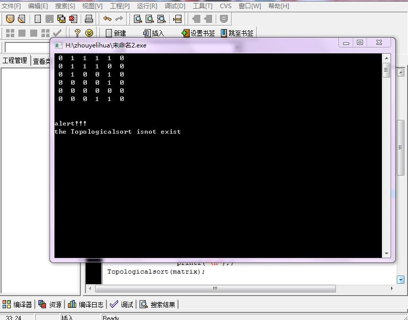408x320 pixels.
Task: Click the editor horizontal scrollbar thumb
Action: tap(215, 288)
